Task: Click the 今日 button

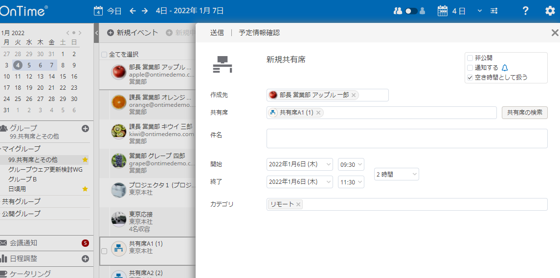Action: pos(114,11)
